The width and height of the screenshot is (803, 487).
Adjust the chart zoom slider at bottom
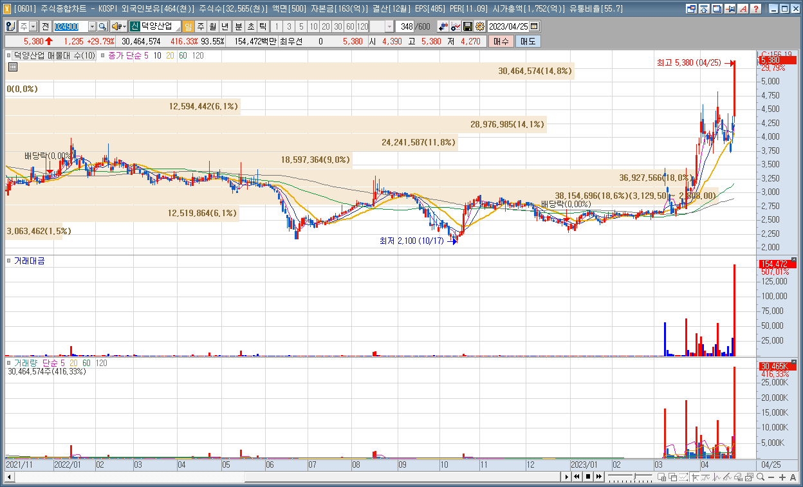pos(635,476)
